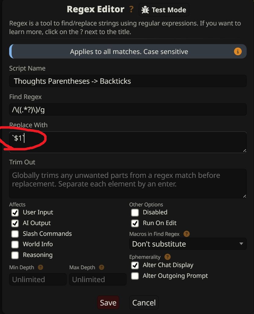Click the Min Depth Unlimited field

click(x=38, y=279)
